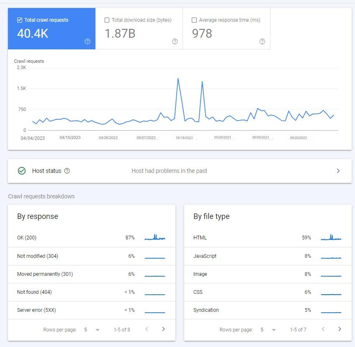
Task: Enable the Average response time checkbox
Action: (x=194, y=20)
